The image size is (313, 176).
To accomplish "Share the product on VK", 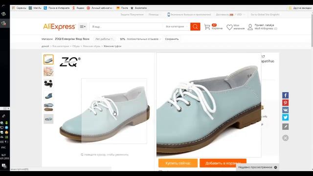I will point(285,110).
